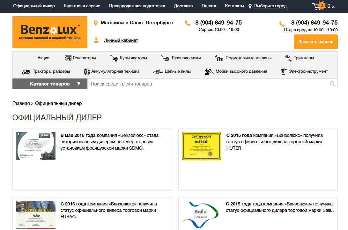This screenshot has height=230, width=348.
Task: Select the Триммеры trimmer icon
Action: click(288, 58)
